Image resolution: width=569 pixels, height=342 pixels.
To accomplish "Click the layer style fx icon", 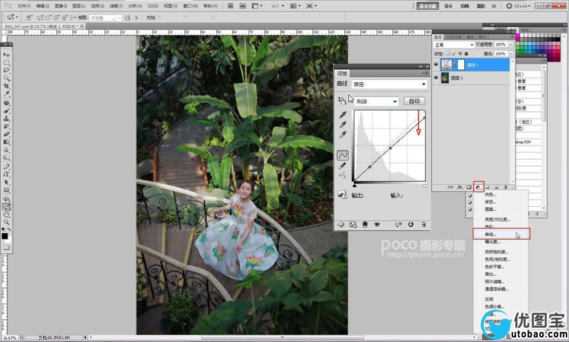I will [459, 186].
